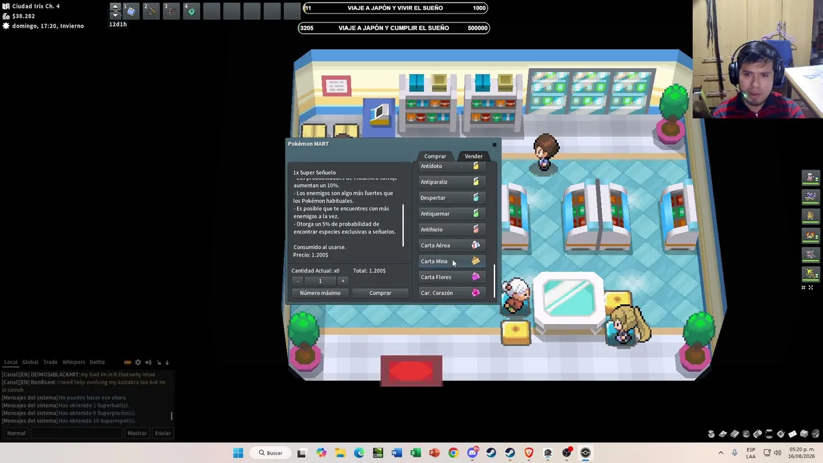
Task: Select the sixth Pokémon in the party sidebar
Action: 811,274
